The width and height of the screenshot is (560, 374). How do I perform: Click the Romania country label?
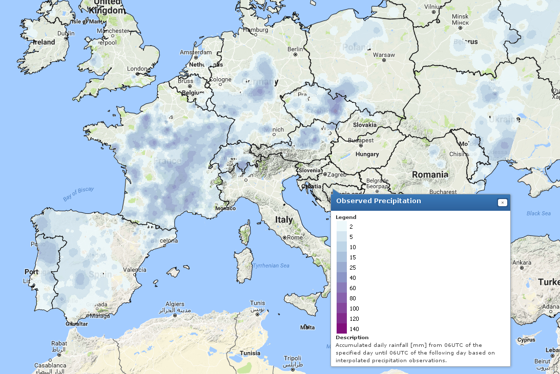point(430,174)
